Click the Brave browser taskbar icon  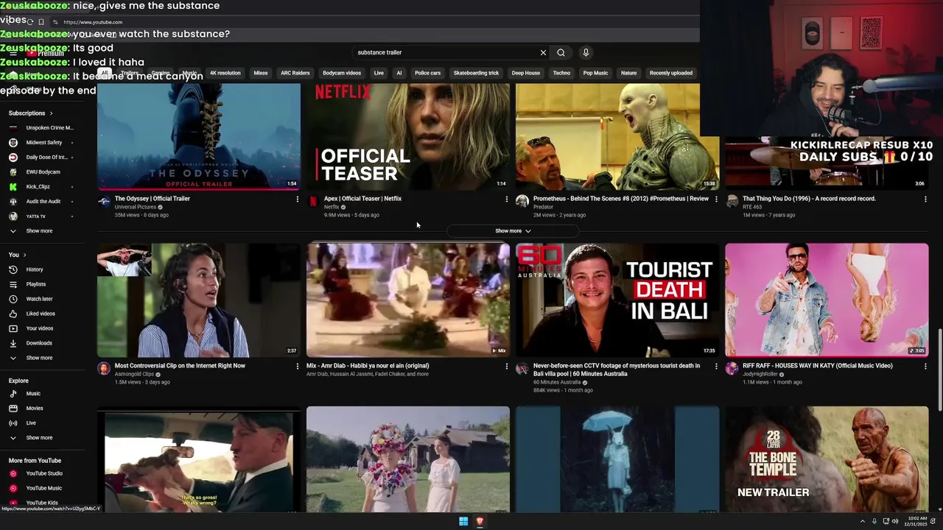click(480, 521)
